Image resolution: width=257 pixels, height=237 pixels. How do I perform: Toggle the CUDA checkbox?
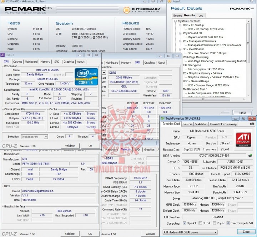(200, 223)
